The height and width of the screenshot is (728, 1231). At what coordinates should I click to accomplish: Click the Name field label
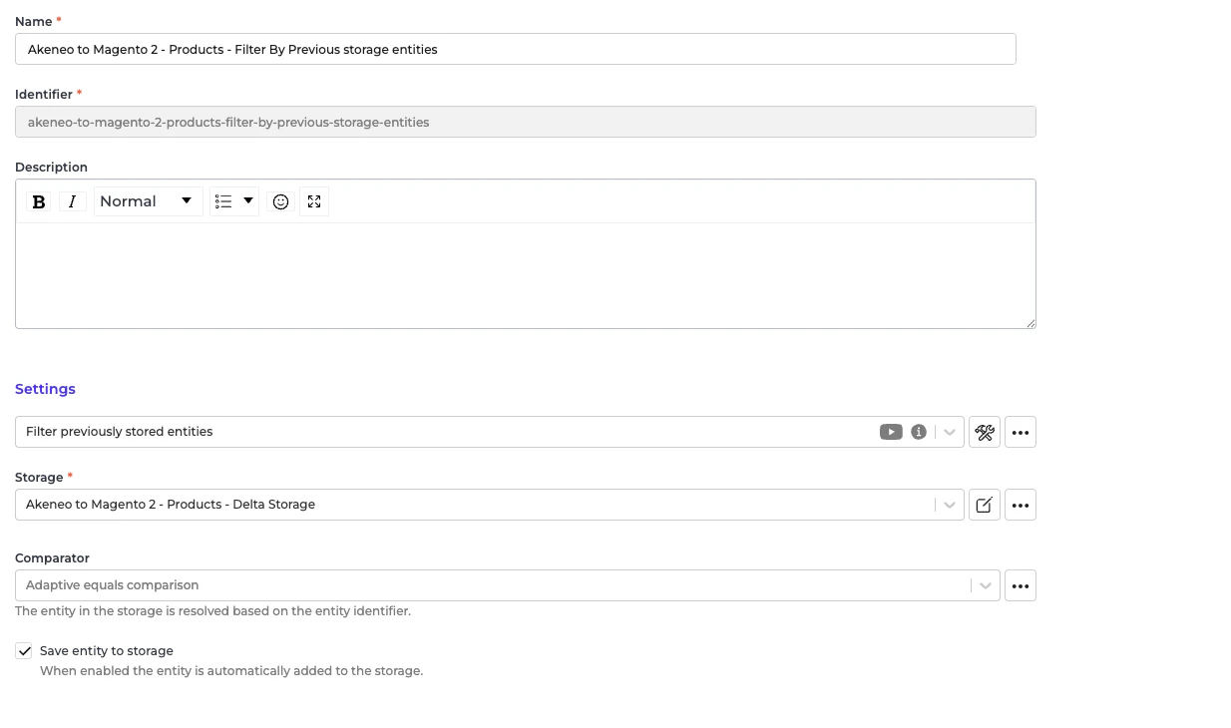[x=33, y=21]
